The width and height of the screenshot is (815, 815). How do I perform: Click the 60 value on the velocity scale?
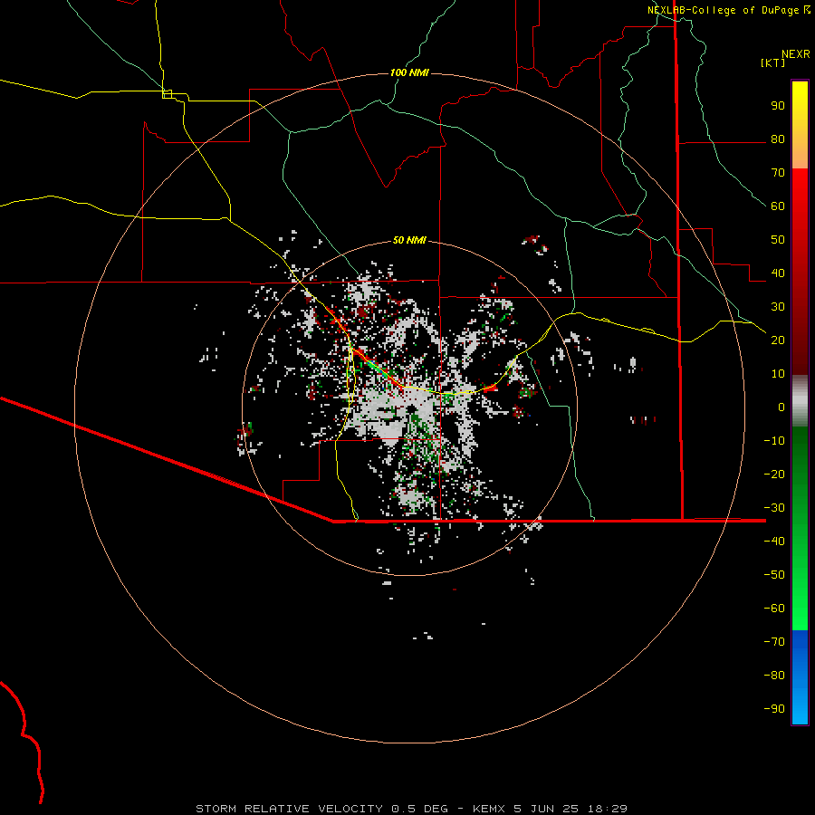coord(778,206)
